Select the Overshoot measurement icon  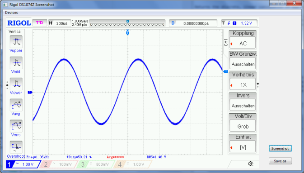(x=16, y=147)
